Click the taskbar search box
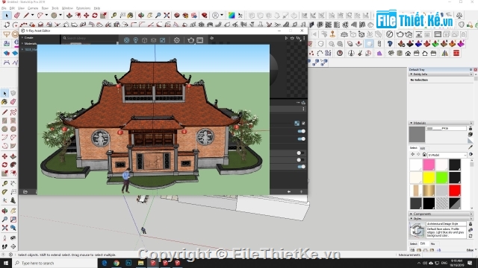The width and height of the screenshot is (478, 268). 55,263
